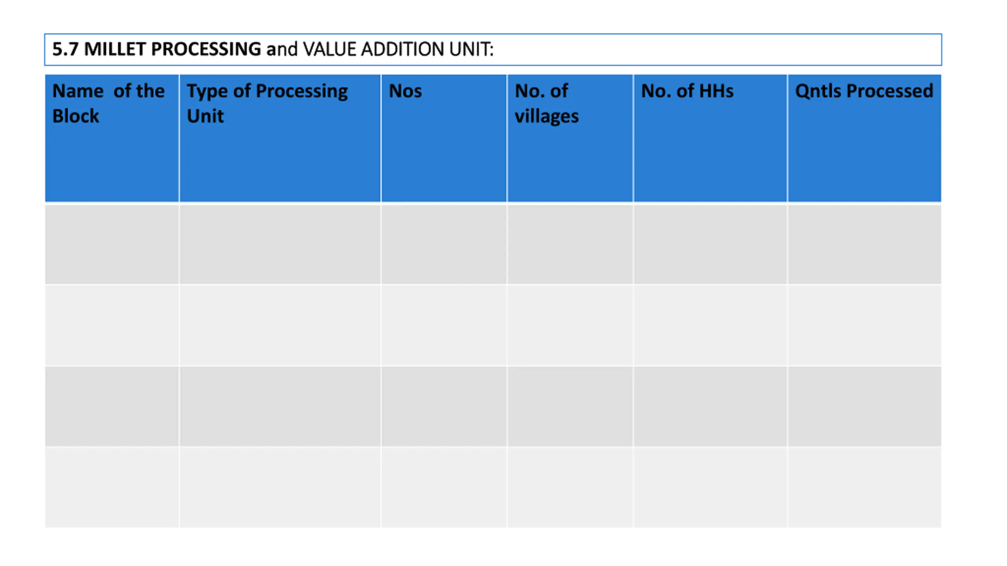1007x566 pixels.
Task: Select the 'Type of Processing Unit' header
Action: (x=280, y=138)
